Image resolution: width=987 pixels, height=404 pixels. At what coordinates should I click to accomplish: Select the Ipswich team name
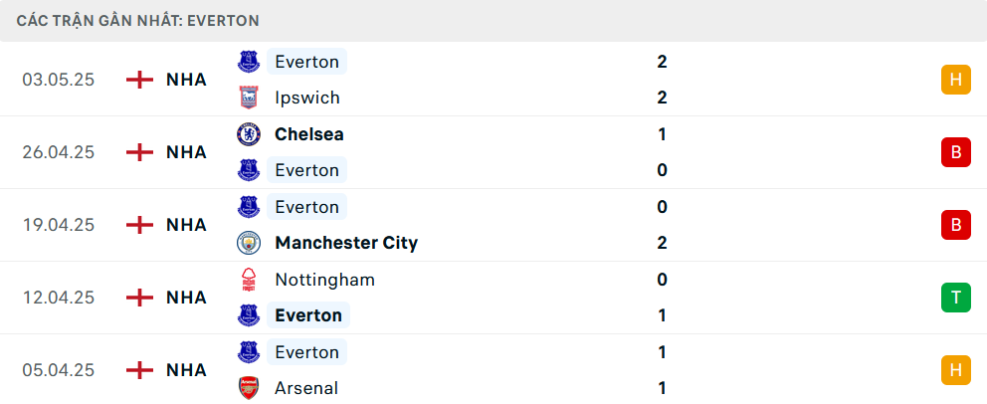tap(307, 98)
